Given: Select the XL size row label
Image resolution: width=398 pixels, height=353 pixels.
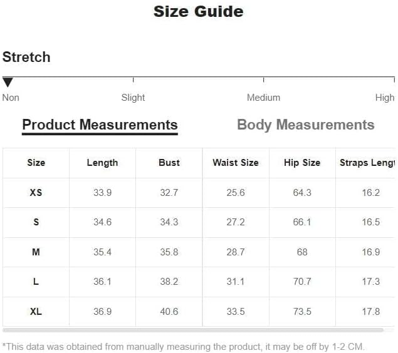Looking at the screenshot, I should [36, 312].
